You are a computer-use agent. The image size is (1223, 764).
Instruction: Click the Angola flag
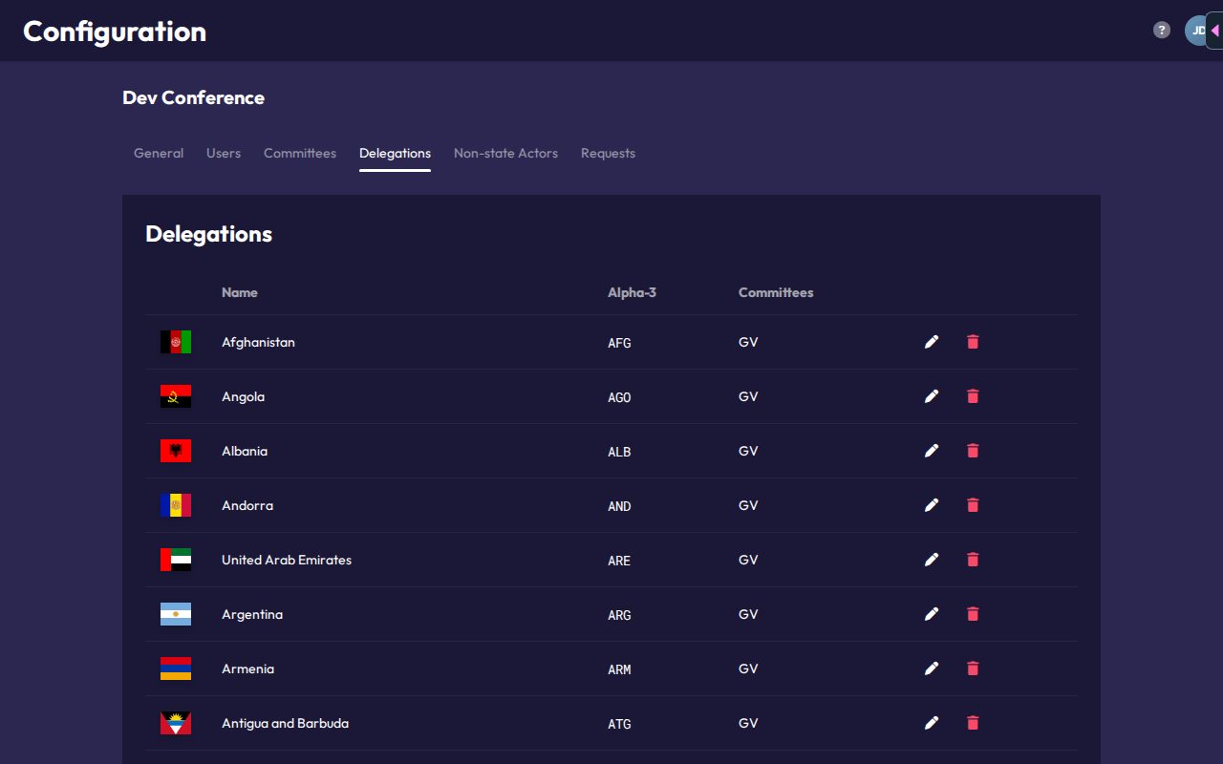pyautogui.click(x=176, y=396)
